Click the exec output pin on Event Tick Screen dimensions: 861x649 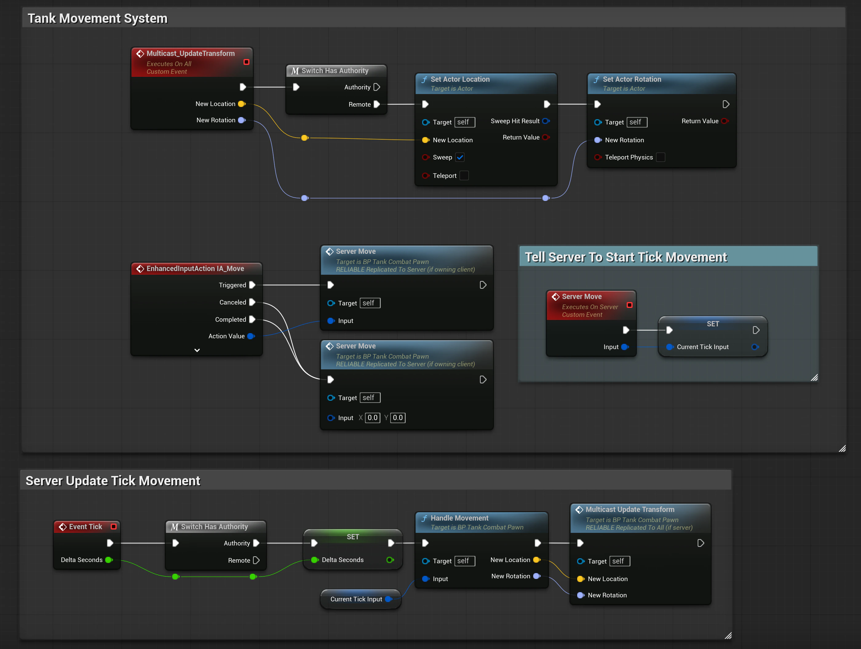110,543
